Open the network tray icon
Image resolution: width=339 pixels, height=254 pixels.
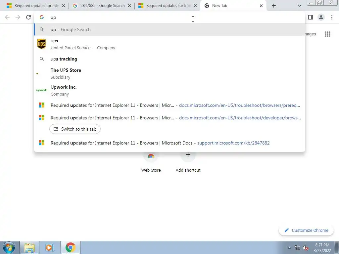coord(298,248)
